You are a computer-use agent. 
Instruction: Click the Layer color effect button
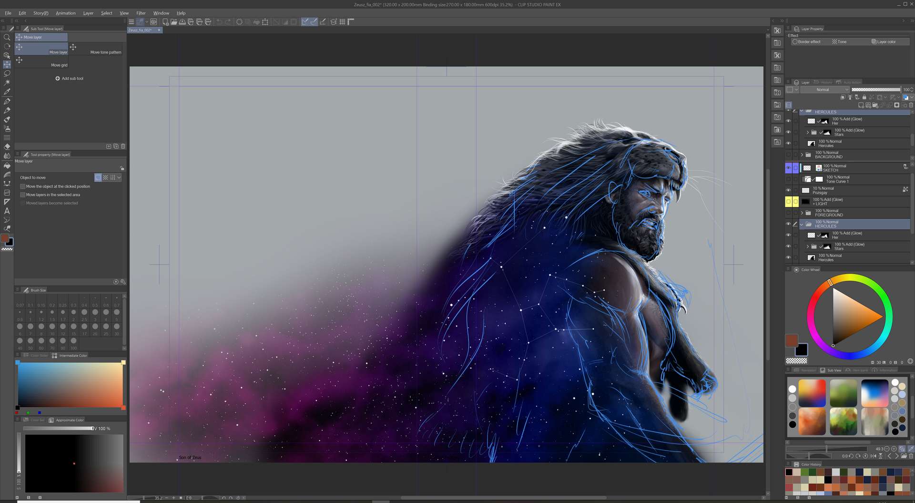884,42
